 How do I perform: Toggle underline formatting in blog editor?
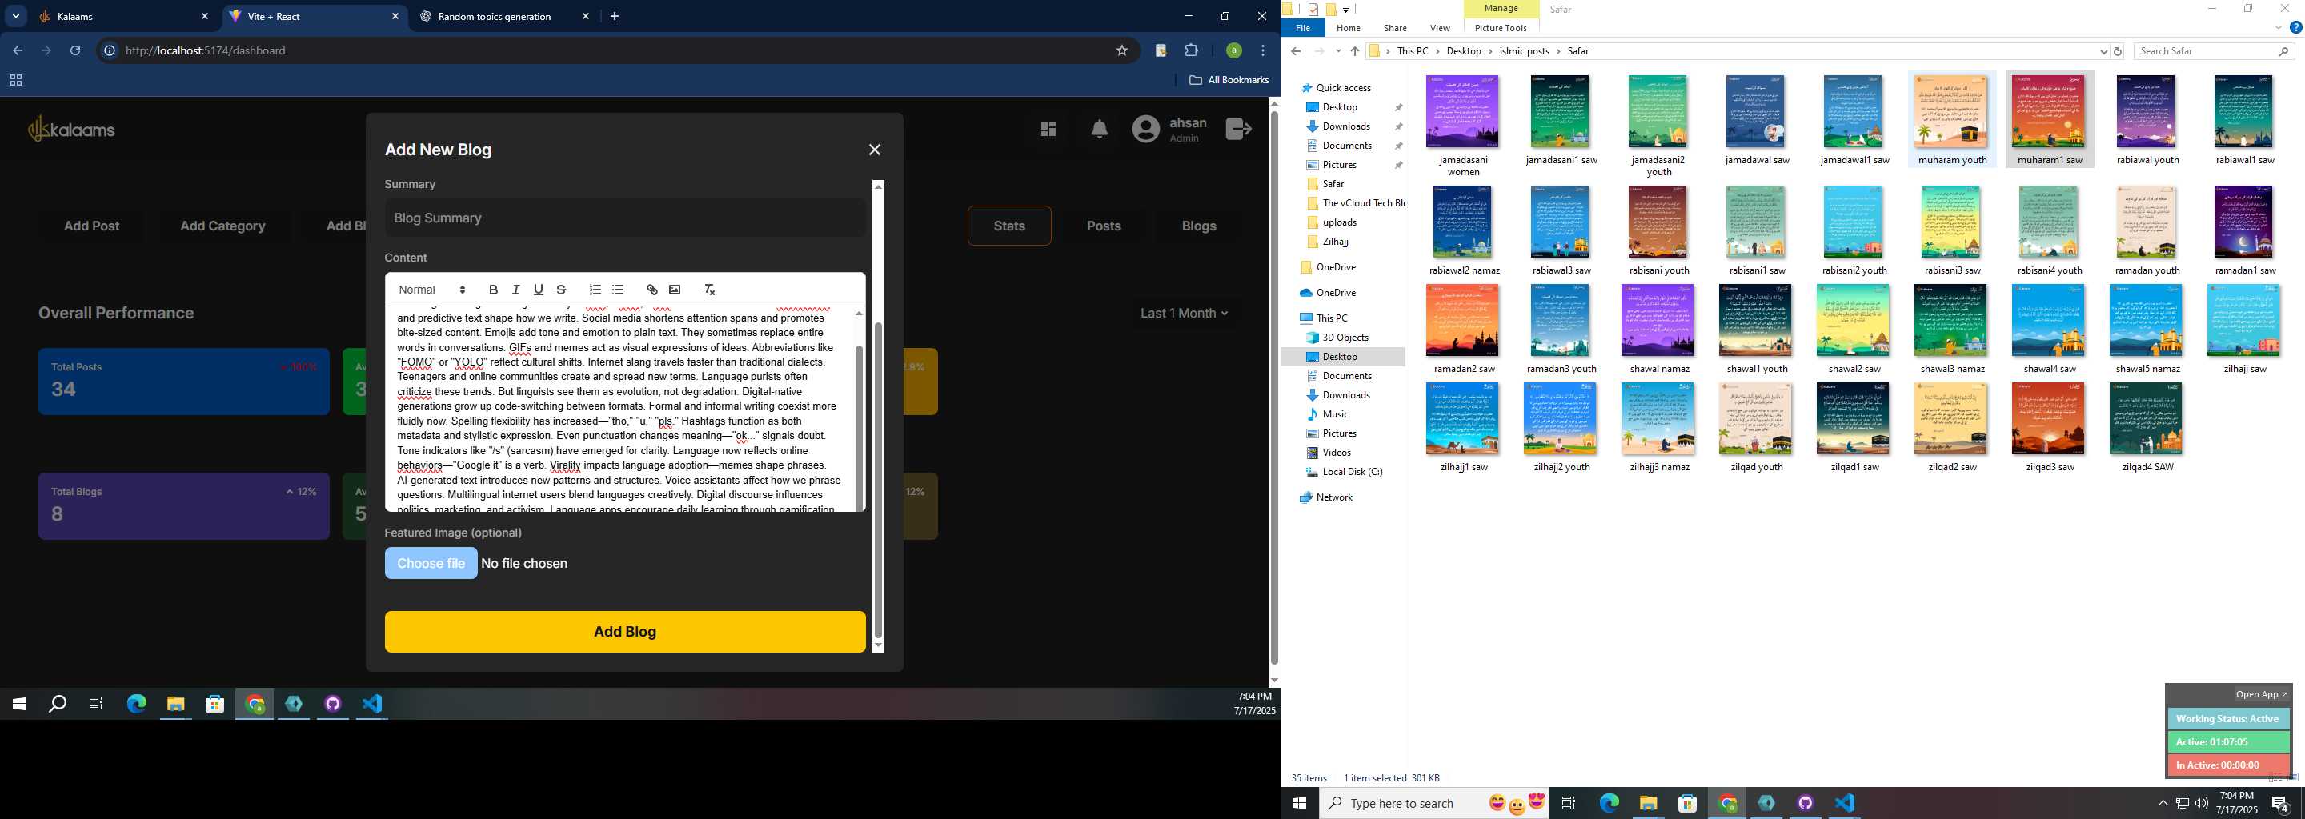click(538, 290)
